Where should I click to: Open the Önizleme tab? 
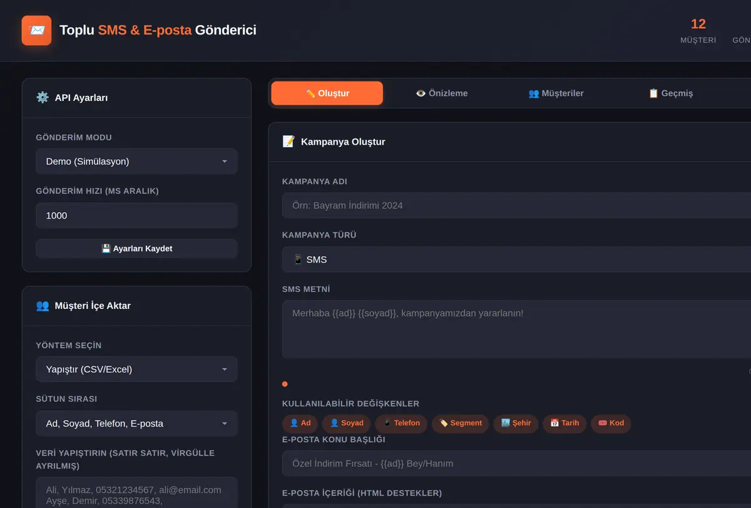point(442,93)
